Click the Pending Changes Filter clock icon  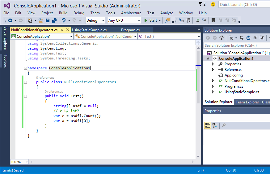[x=232, y=38]
